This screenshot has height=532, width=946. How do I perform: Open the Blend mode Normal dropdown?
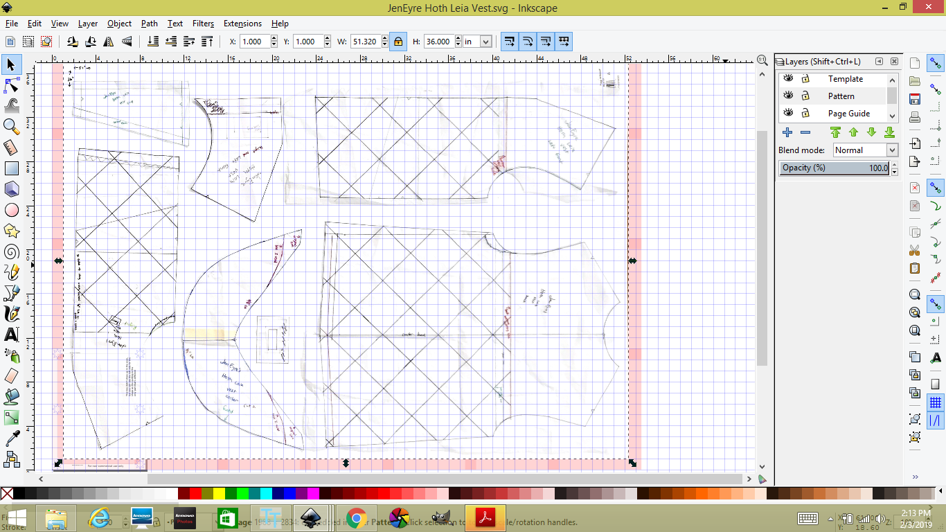click(865, 150)
